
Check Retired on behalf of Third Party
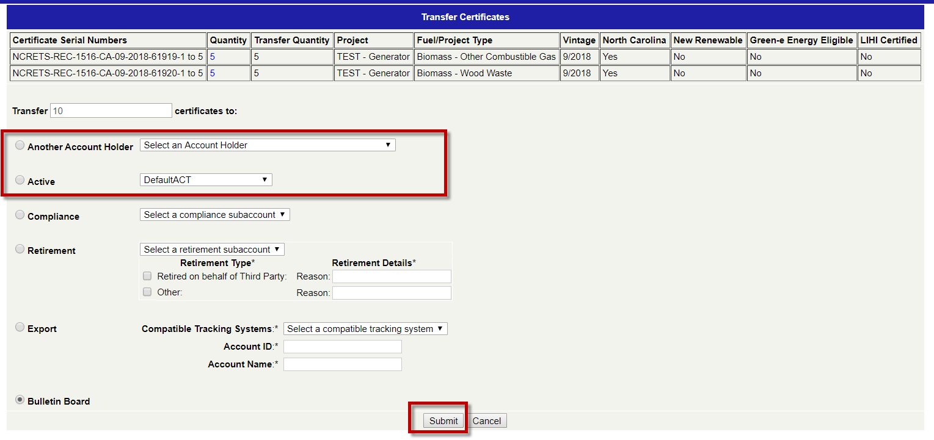pyautogui.click(x=147, y=276)
